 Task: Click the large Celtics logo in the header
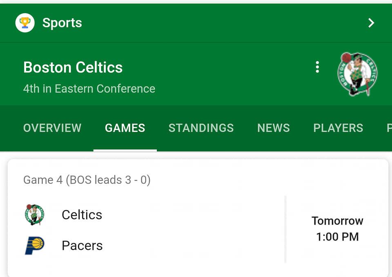click(357, 74)
